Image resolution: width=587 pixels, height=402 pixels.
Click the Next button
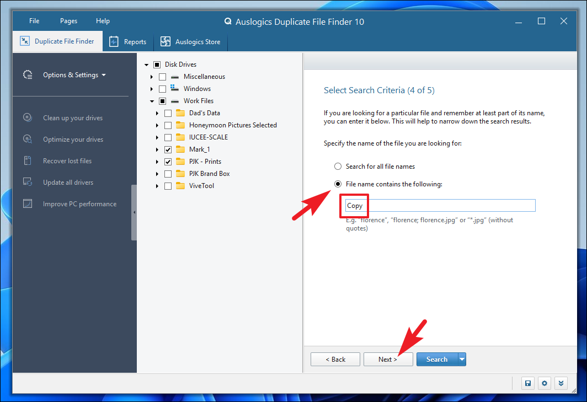(388, 360)
